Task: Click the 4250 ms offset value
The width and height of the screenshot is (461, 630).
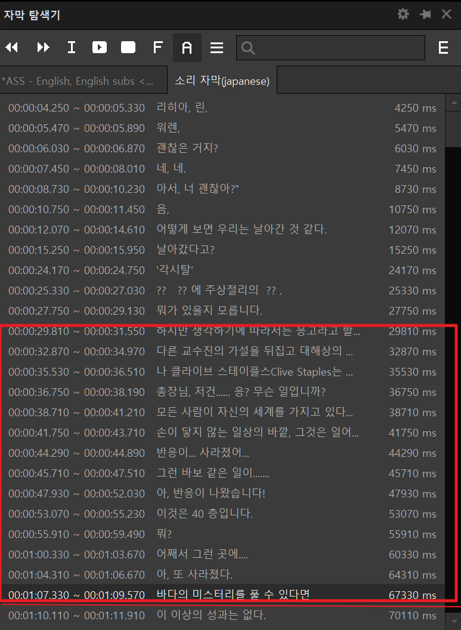Action: click(x=415, y=108)
